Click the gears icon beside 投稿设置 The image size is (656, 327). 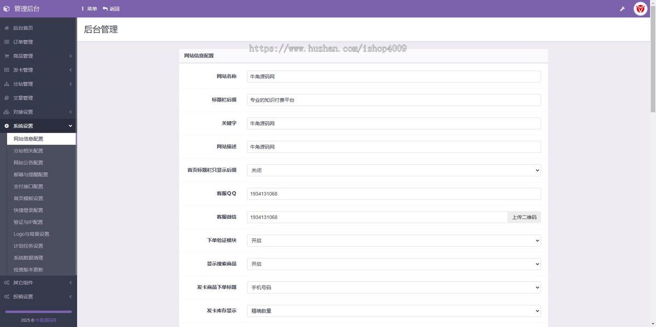click(7, 296)
